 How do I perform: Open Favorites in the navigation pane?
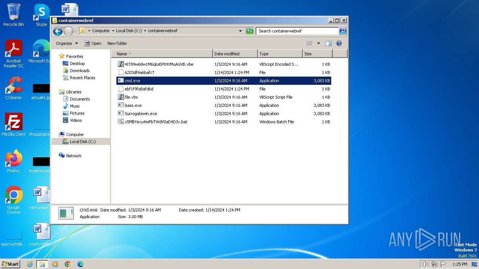pyautogui.click(x=74, y=56)
